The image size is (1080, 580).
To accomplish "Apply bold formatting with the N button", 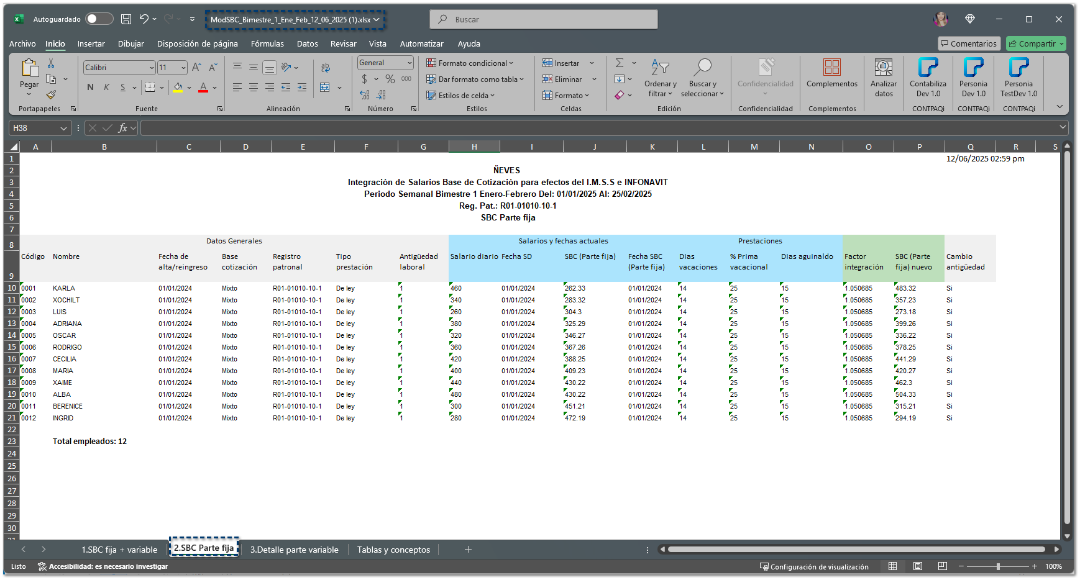I will 90,88.
